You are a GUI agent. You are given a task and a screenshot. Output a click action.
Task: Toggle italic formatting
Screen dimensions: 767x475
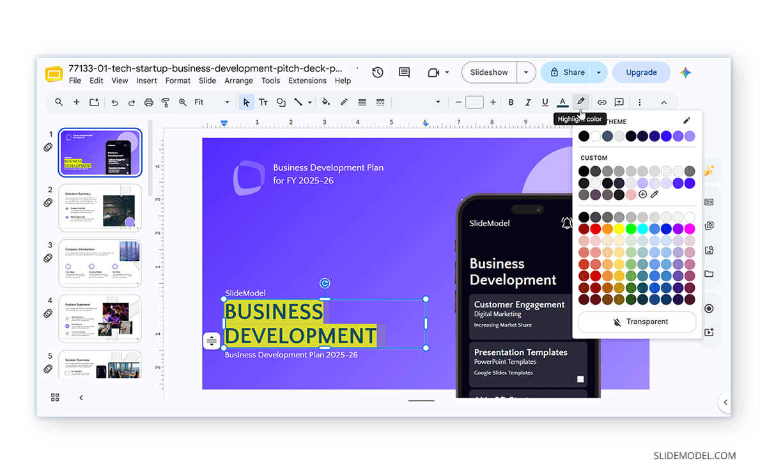coord(528,102)
